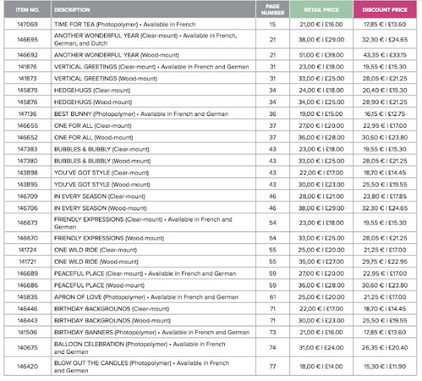Select the APRON OF LOVE description
422x381 pixels.
[146, 297]
